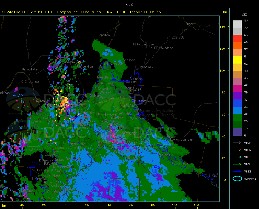Pick the magenta 39 dBZ color swatch
Screen dimensions: 259x209
pos(237,89)
